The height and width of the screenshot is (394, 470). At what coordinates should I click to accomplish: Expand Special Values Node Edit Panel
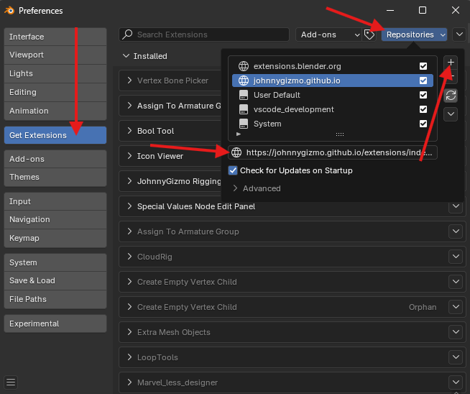129,206
